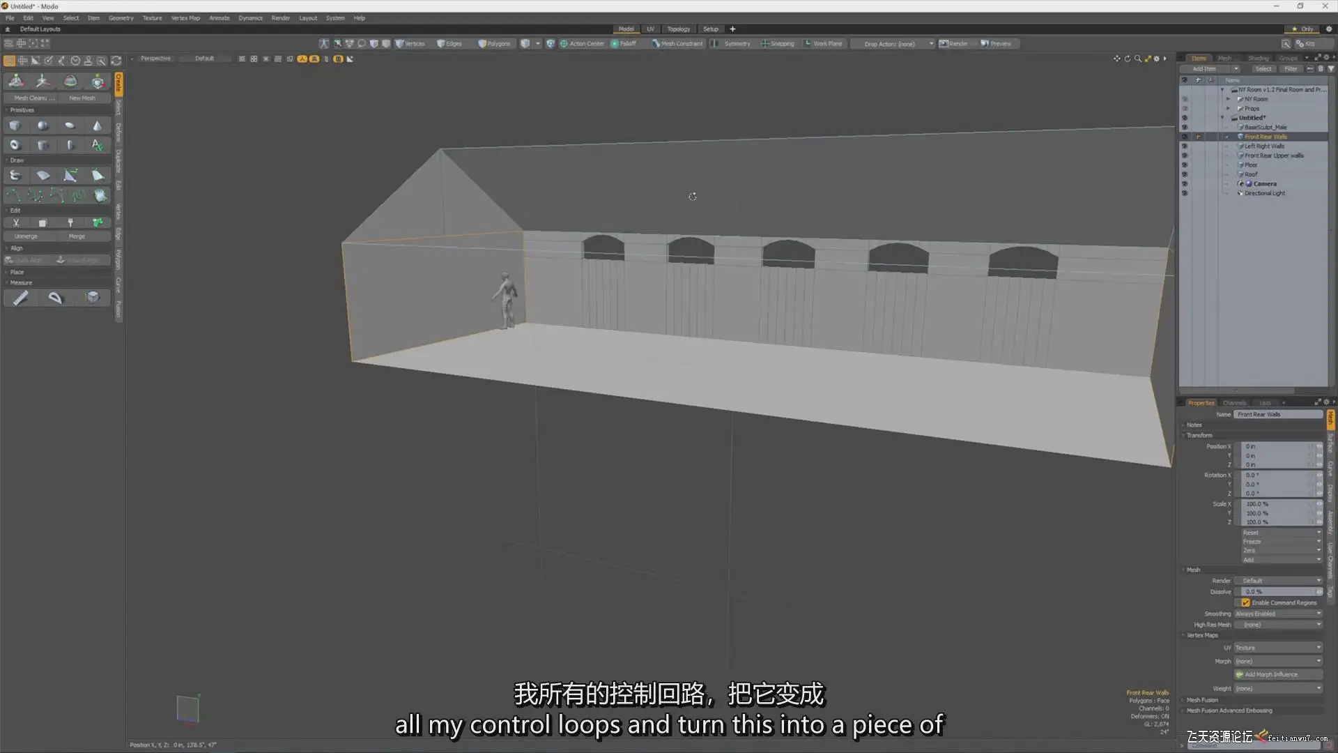The image size is (1338, 753).
Task: Expand the NY Room tree item
Action: pyautogui.click(x=1229, y=99)
